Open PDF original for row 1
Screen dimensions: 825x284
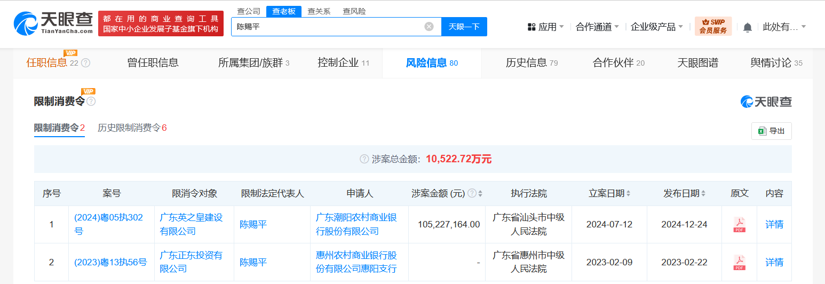(x=739, y=225)
